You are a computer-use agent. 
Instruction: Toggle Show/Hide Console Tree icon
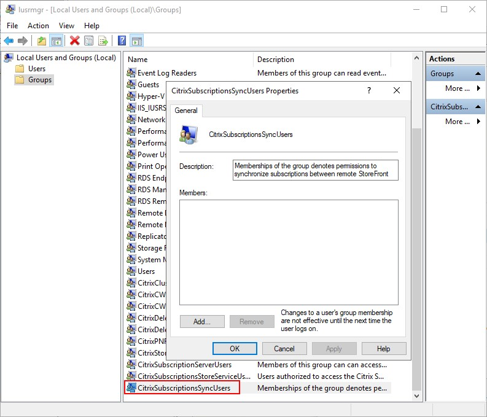point(56,41)
